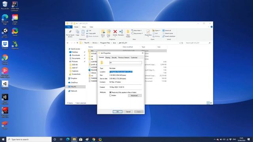The width and height of the screenshot is (253, 142).
Task: Expand the New item dropdown
Action: [136, 30]
